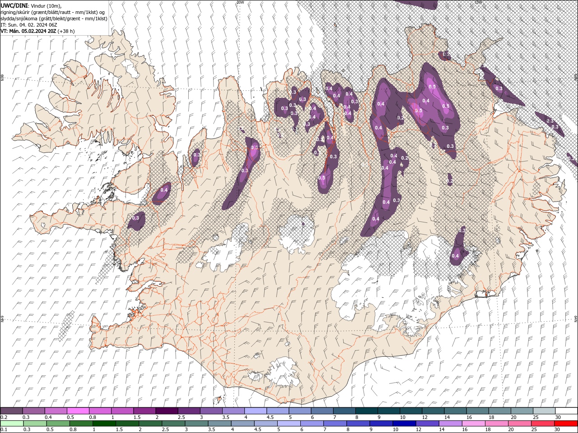Viewport: 578px width, 433px height.
Task: Select the bright red 30 swatch ending lower legend
Action: pyautogui.click(x=566, y=423)
